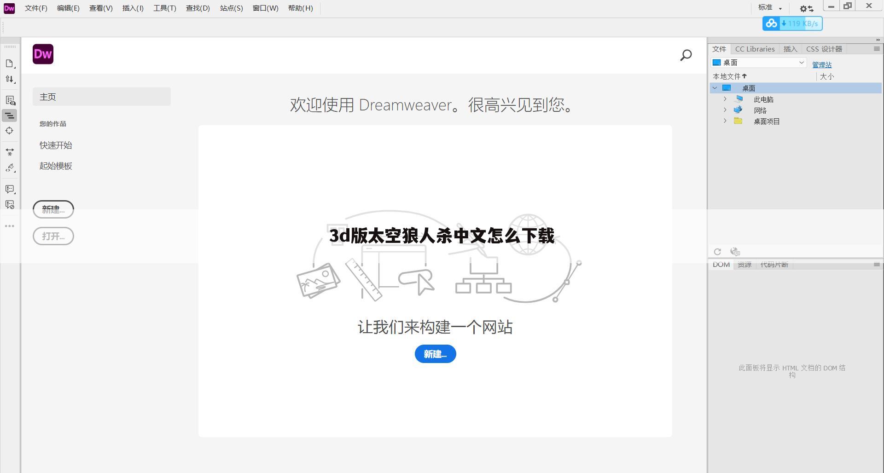Expand the 此电脑 tree node chevron
The width and height of the screenshot is (884, 473).
tap(725, 99)
